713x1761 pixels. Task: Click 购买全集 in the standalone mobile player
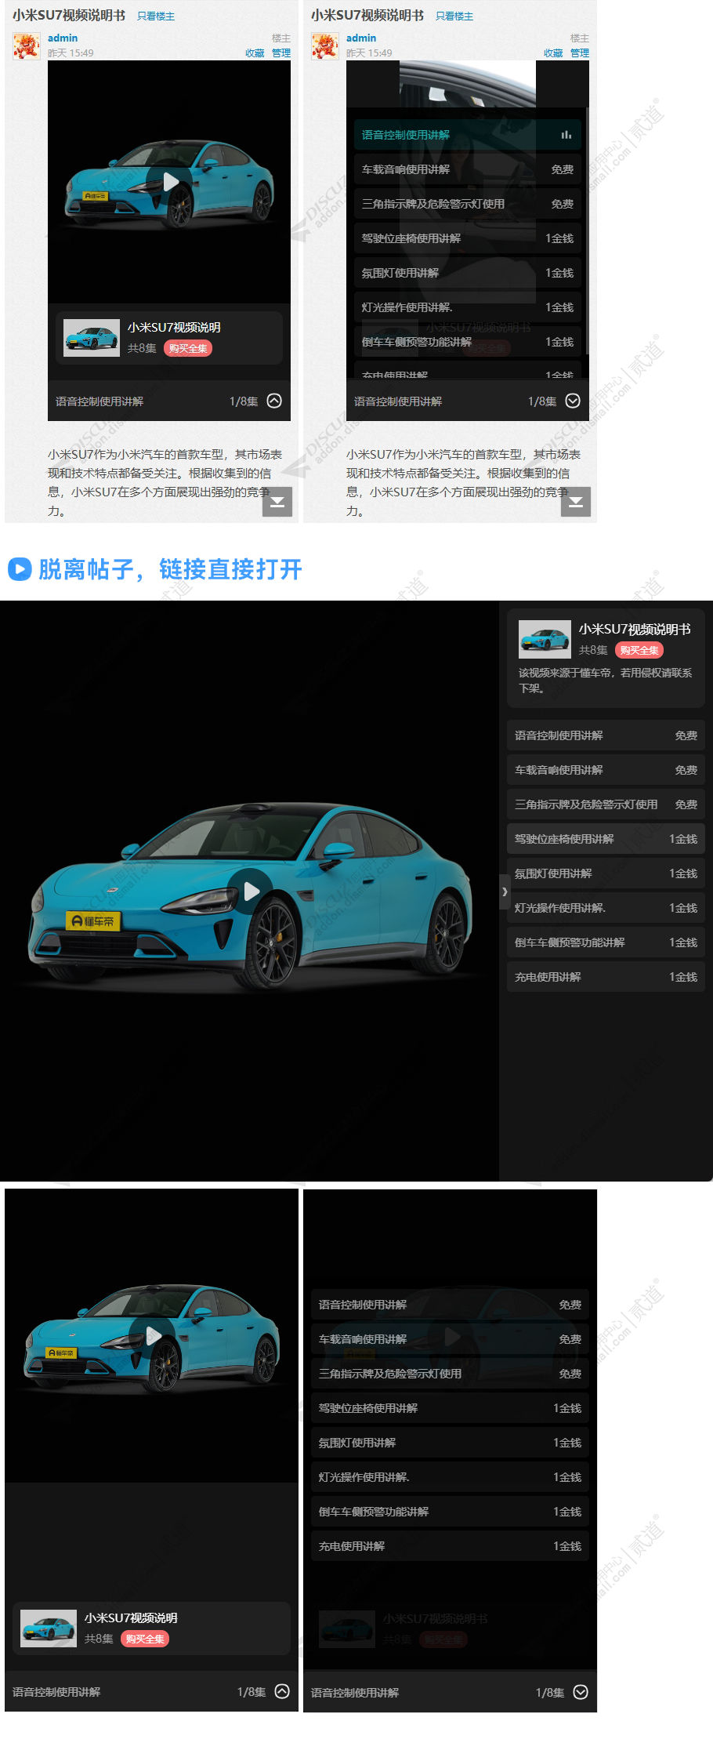coord(145,1639)
